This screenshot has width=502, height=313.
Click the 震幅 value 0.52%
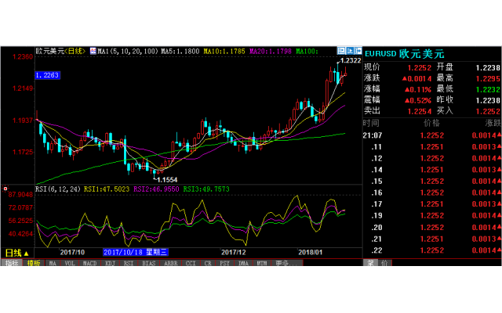click(418, 100)
